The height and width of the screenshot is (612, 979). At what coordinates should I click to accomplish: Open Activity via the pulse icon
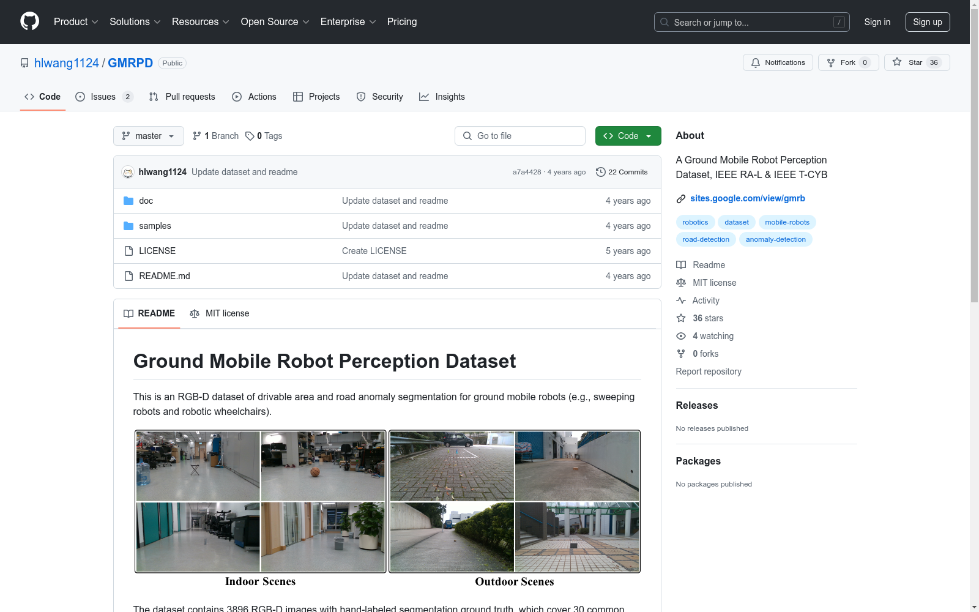tap(681, 300)
